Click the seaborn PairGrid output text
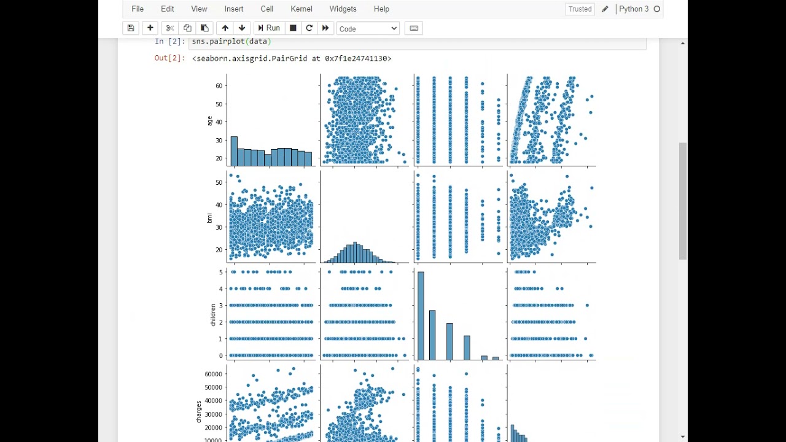 click(292, 58)
